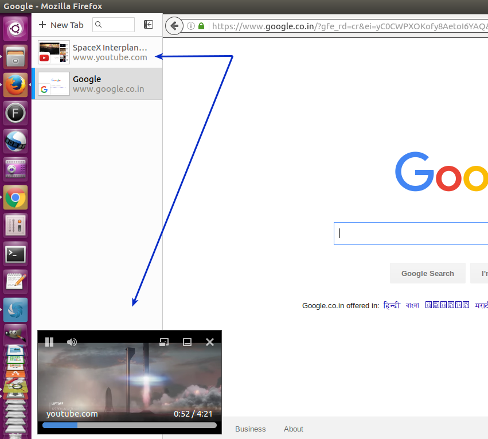Collapse the tab sidebar with the shrink icon
This screenshot has width=488, height=439.
(149, 25)
